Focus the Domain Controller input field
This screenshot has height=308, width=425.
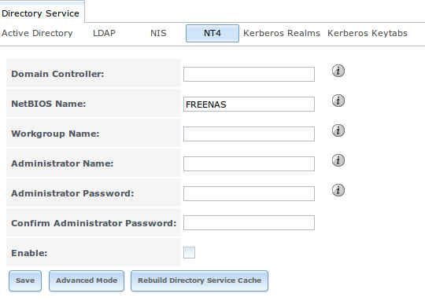coord(249,74)
